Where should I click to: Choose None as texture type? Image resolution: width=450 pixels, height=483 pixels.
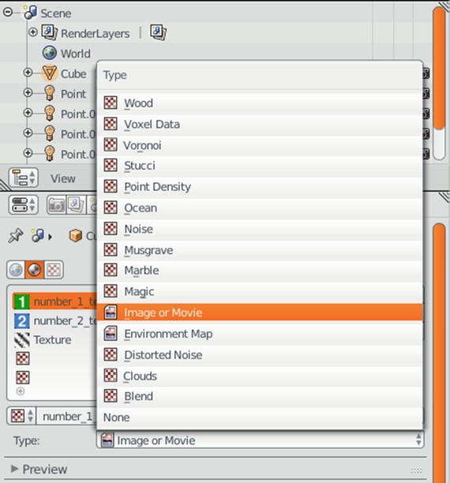[260, 417]
